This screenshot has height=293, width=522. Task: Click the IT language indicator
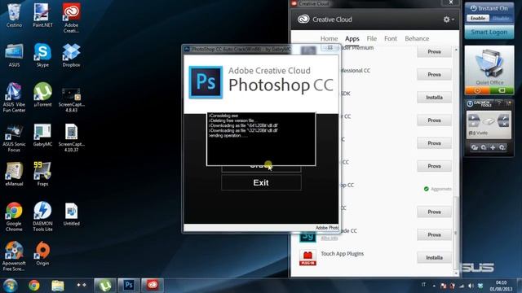(423, 285)
